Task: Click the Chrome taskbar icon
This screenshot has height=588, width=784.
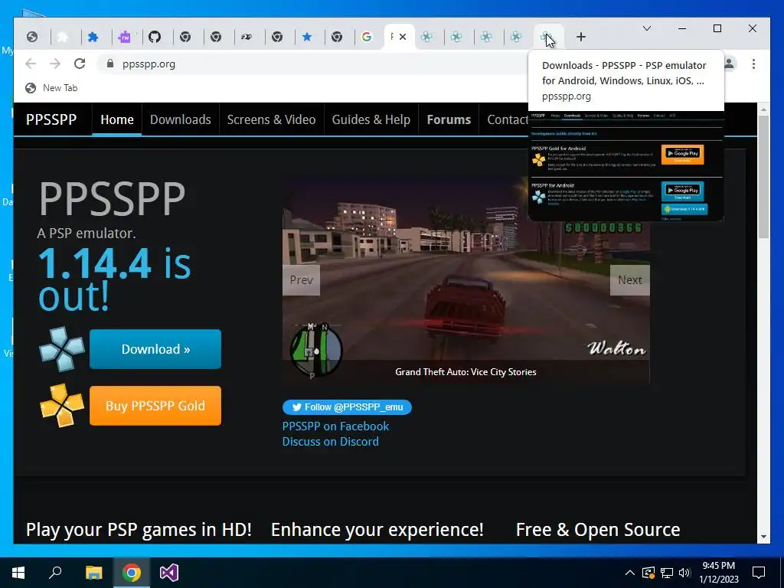Action: [132, 573]
